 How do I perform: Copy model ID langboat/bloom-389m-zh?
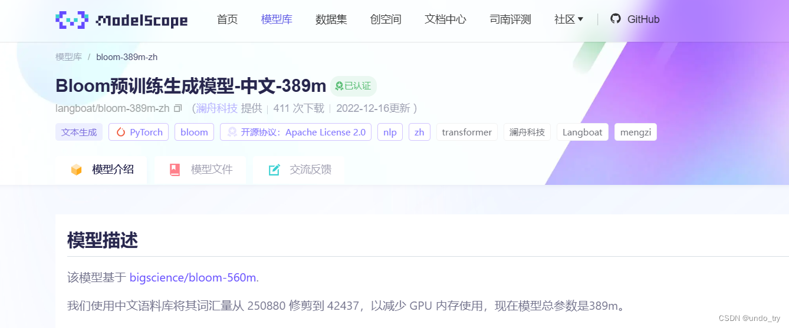[x=177, y=108]
